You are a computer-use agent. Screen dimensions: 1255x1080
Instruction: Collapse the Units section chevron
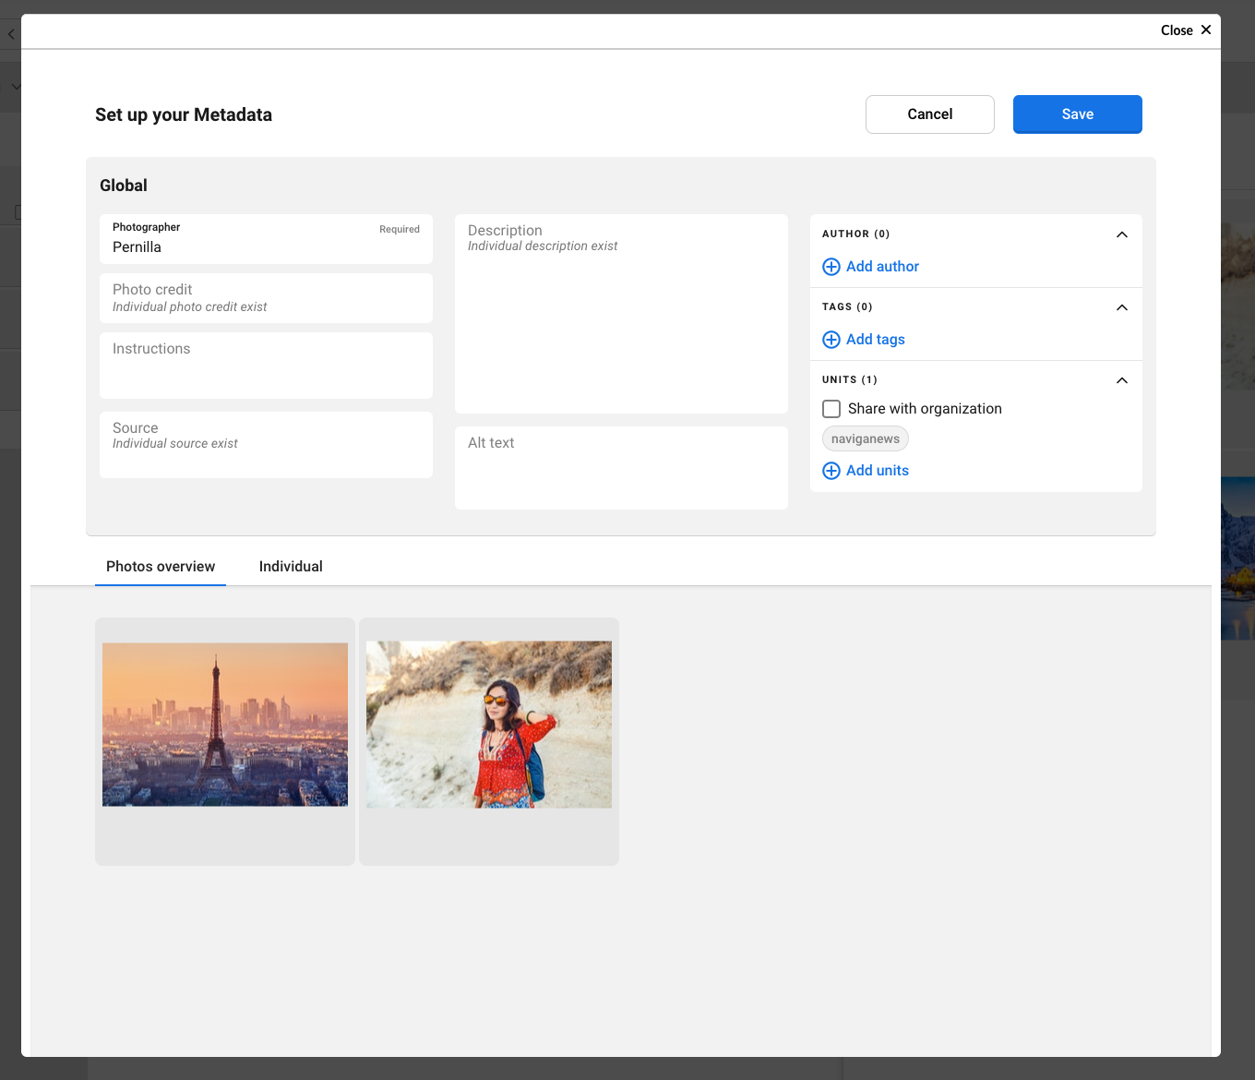[x=1121, y=380]
